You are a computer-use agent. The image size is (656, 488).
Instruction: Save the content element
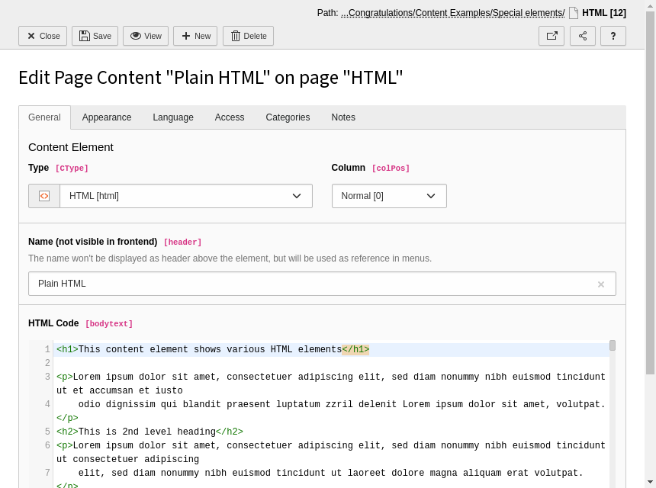[95, 36]
